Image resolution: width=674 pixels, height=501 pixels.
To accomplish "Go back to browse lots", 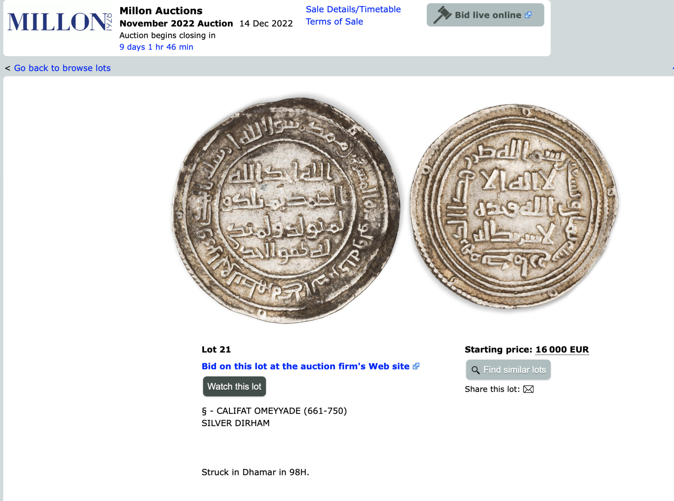I will point(62,68).
